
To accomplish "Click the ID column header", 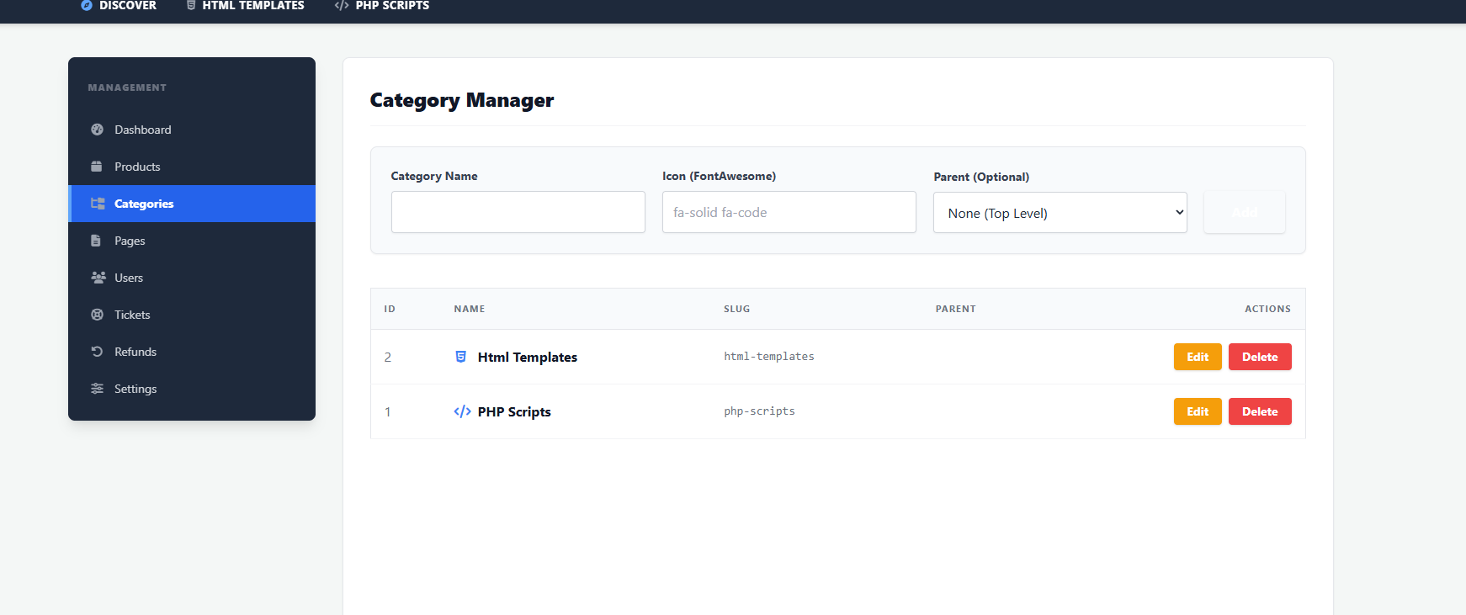I will [390, 309].
